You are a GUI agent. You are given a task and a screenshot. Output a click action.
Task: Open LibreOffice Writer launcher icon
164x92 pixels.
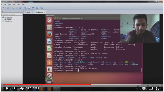[x=49, y=41]
